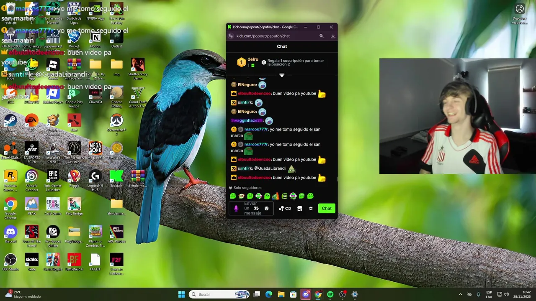Insert the first green smiling emote
Image resolution: width=536 pixels, height=301 pixels.
tap(233, 196)
